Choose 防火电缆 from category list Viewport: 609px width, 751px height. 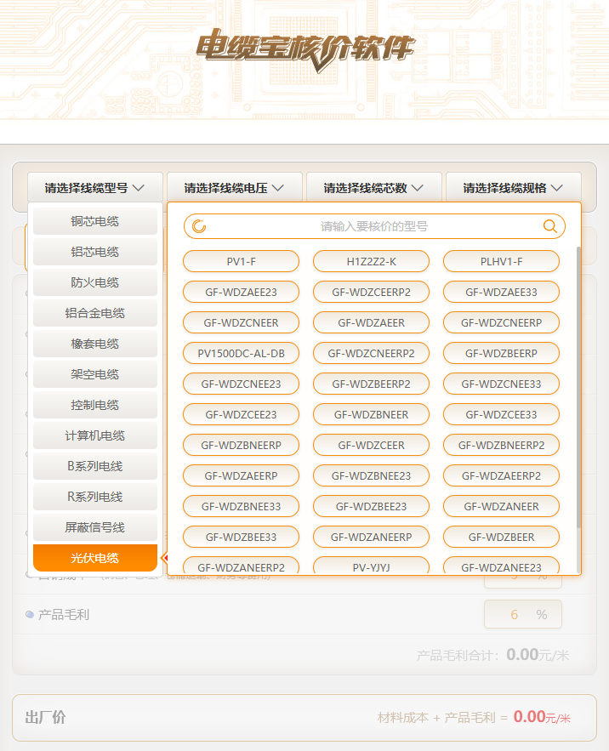tap(95, 282)
